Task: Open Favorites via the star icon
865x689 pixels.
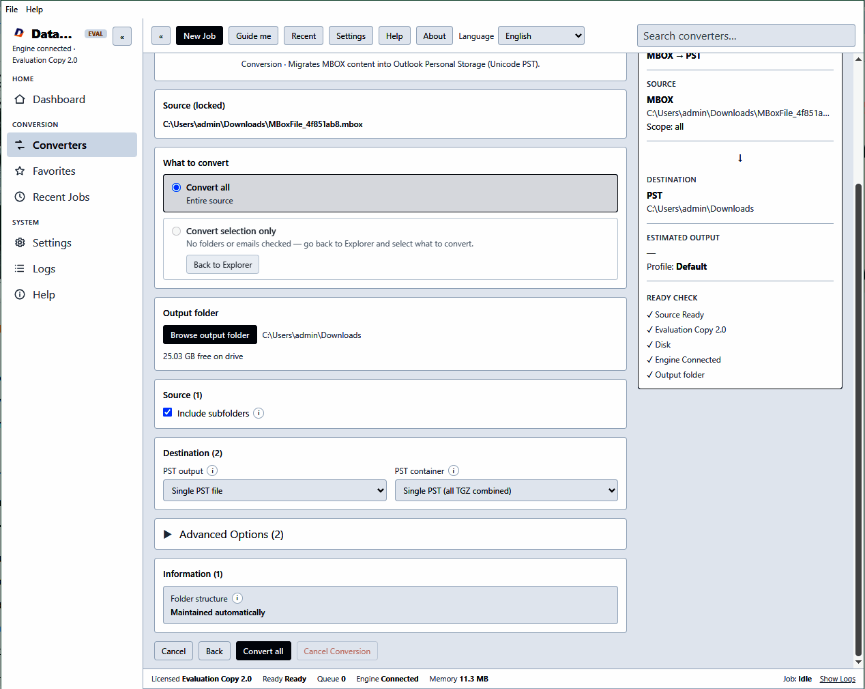Action: [x=20, y=171]
